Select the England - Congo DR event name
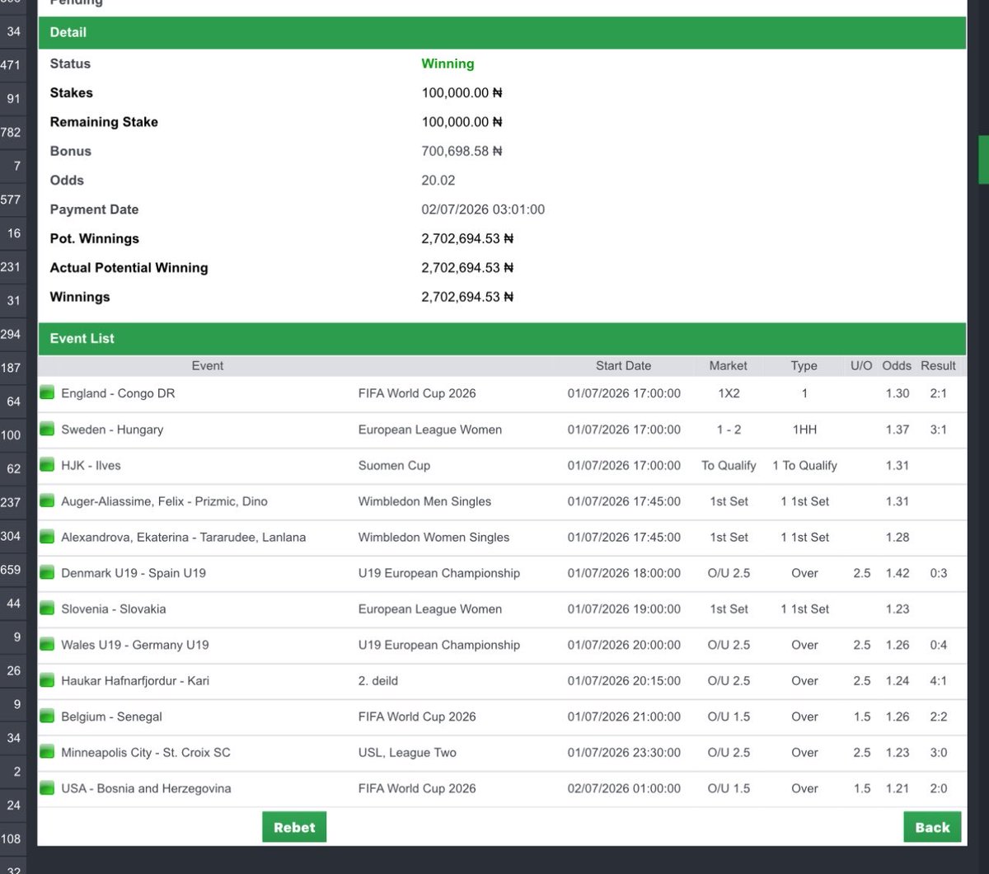 [118, 393]
